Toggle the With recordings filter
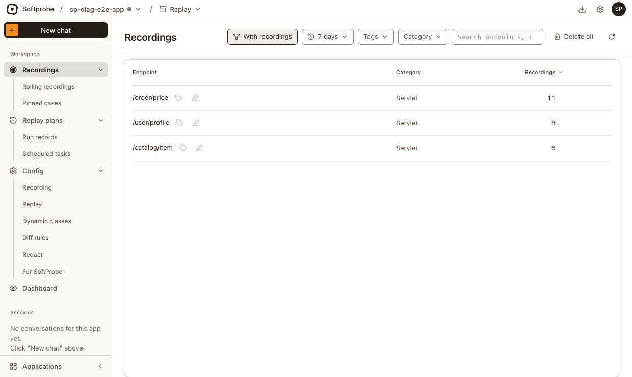Screen dimensions: 632x377 coord(262,37)
